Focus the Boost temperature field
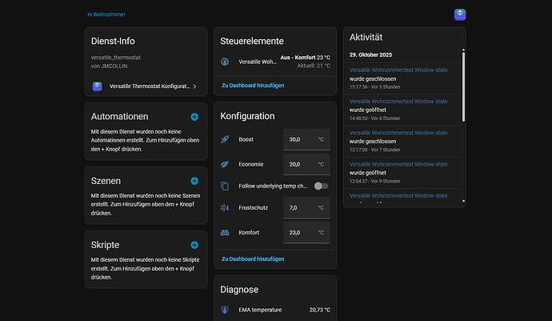Viewport: 552px width, 321px height. (306, 139)
